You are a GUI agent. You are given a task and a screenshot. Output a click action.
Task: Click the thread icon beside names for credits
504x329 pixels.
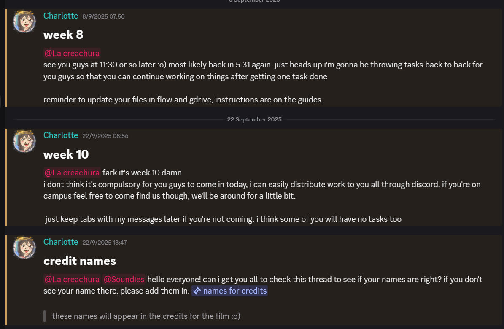[197, 291]
